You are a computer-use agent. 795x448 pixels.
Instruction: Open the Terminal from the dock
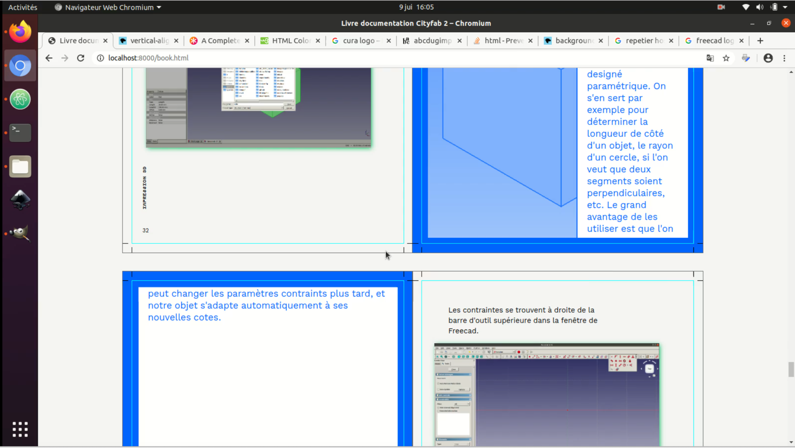coord(20,132)
